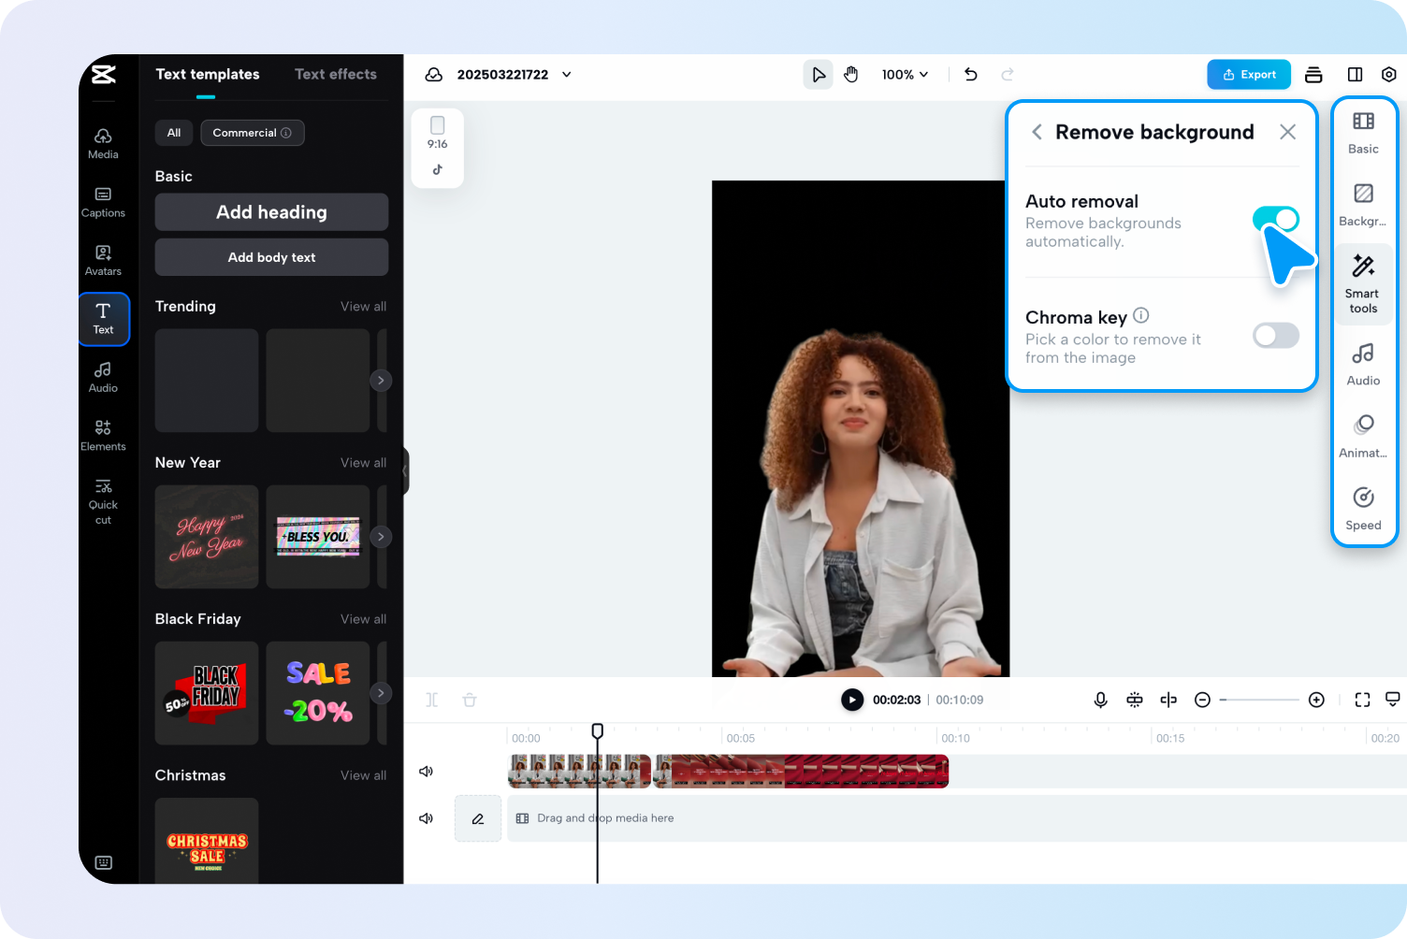
Task: Toggle the panel layout icon
Action: (x=1355, y=75)
